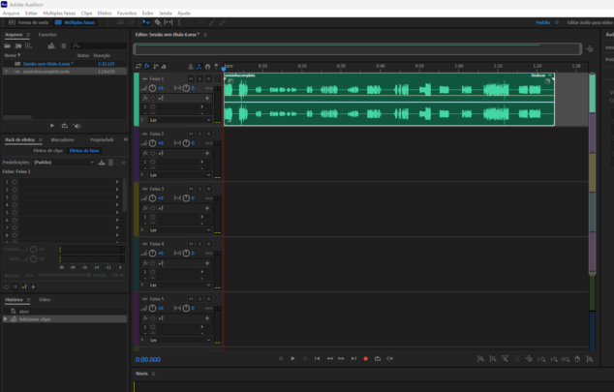Select the Efeitos de clipe button
This screenshot has height=392, width=614.
pos(48,151)
